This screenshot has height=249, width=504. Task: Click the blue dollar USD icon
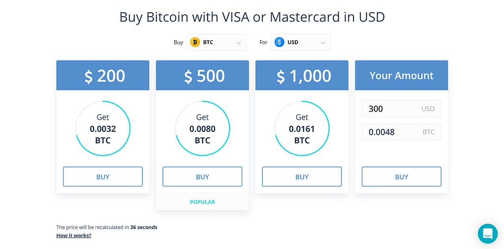coord(280,42)
